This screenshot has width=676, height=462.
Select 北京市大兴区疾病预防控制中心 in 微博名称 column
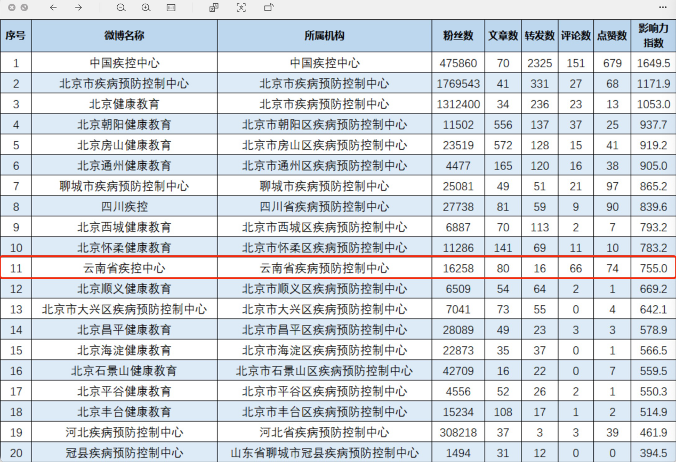124,309
